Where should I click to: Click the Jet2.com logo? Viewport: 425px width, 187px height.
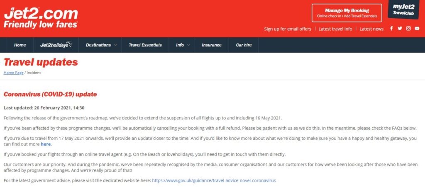pos(41,18)
